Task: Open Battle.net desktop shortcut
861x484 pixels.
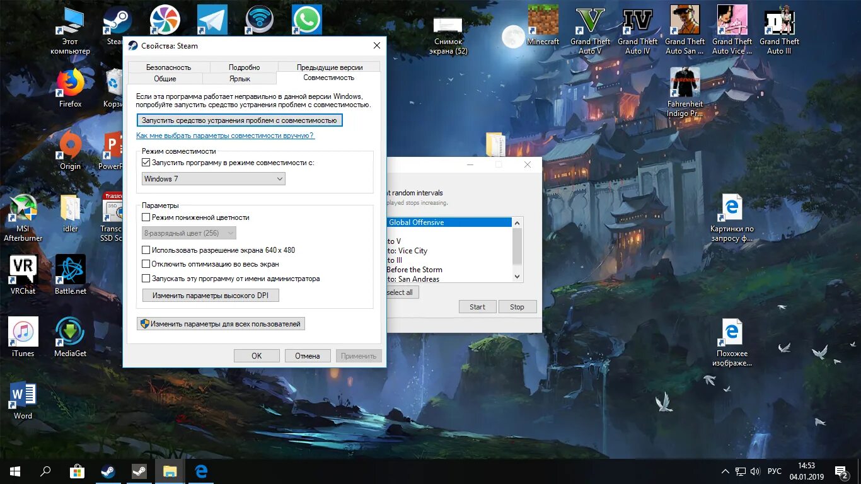Action: (x=71, y=275)
